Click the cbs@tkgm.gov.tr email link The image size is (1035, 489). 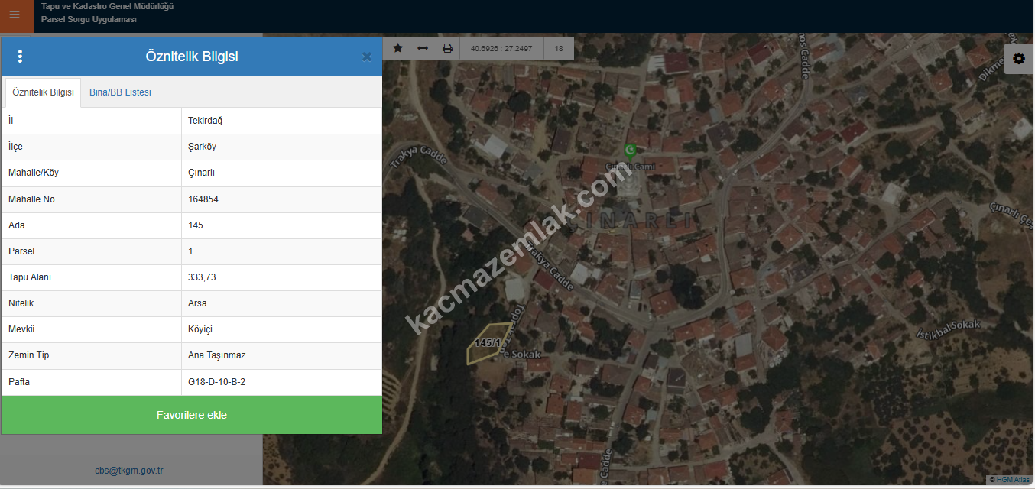point(128,471)
